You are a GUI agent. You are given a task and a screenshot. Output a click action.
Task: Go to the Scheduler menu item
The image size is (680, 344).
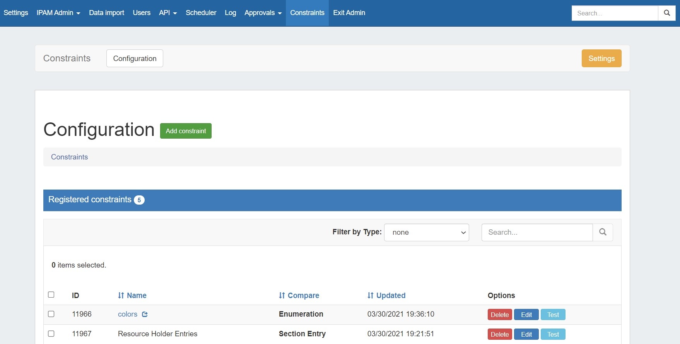click(x=201, y=13)
